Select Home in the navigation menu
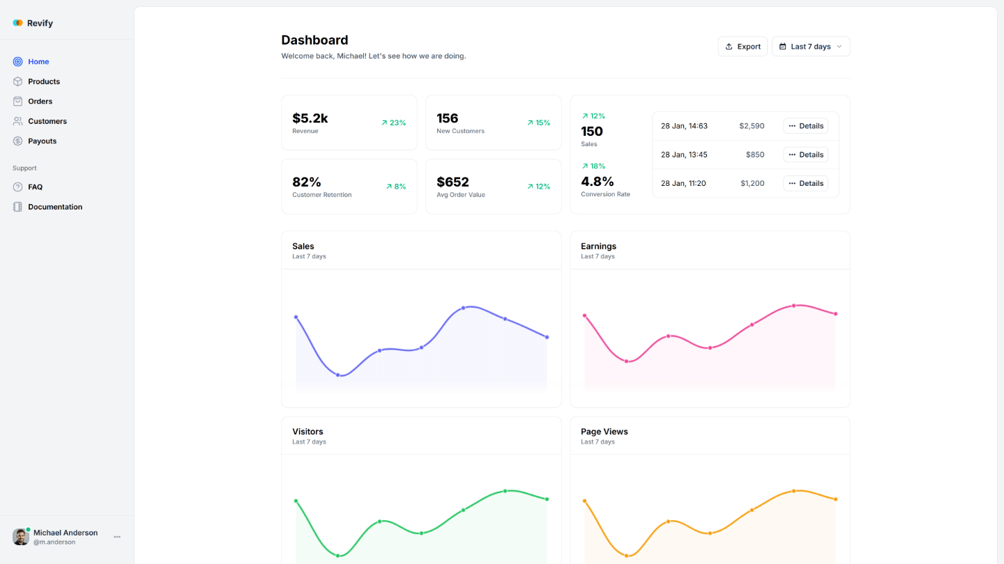This screenshot has height=564, width=1004. (x=39, y=61)
